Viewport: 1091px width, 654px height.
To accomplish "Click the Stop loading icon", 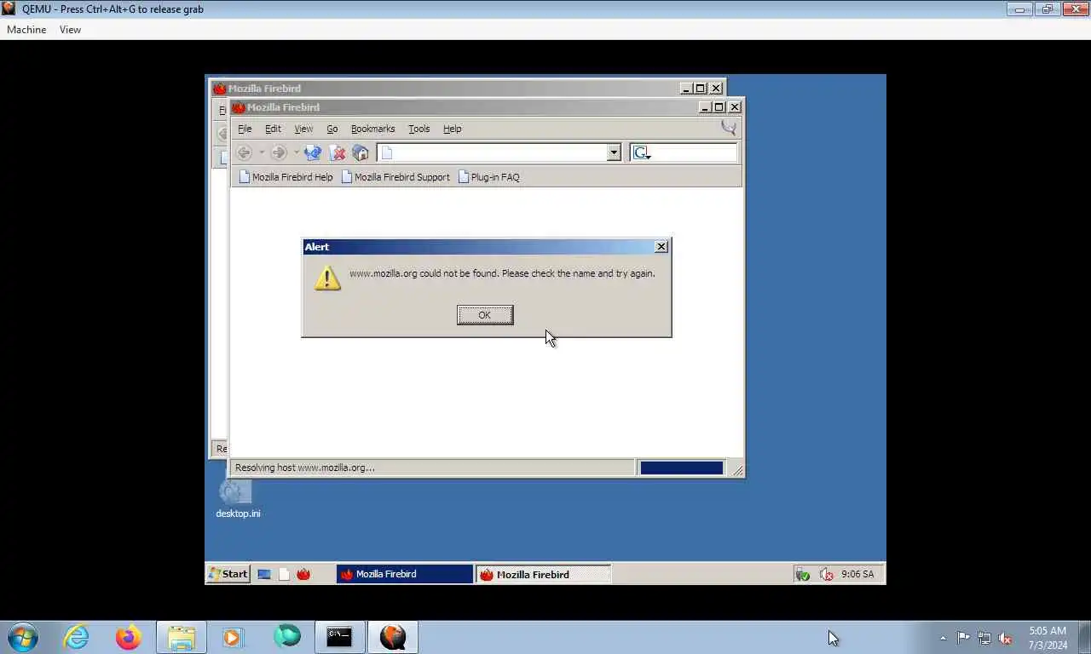I will 338,152.
